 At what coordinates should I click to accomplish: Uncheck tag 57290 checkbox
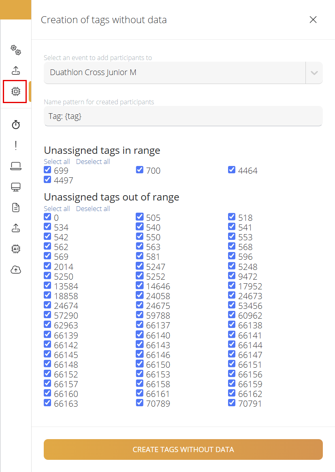coord(47,315)
